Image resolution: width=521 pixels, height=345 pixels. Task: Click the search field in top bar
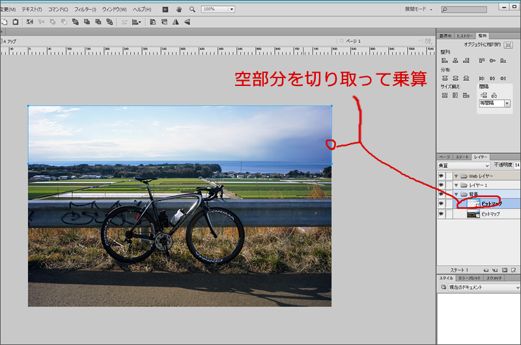pos(464,10)
